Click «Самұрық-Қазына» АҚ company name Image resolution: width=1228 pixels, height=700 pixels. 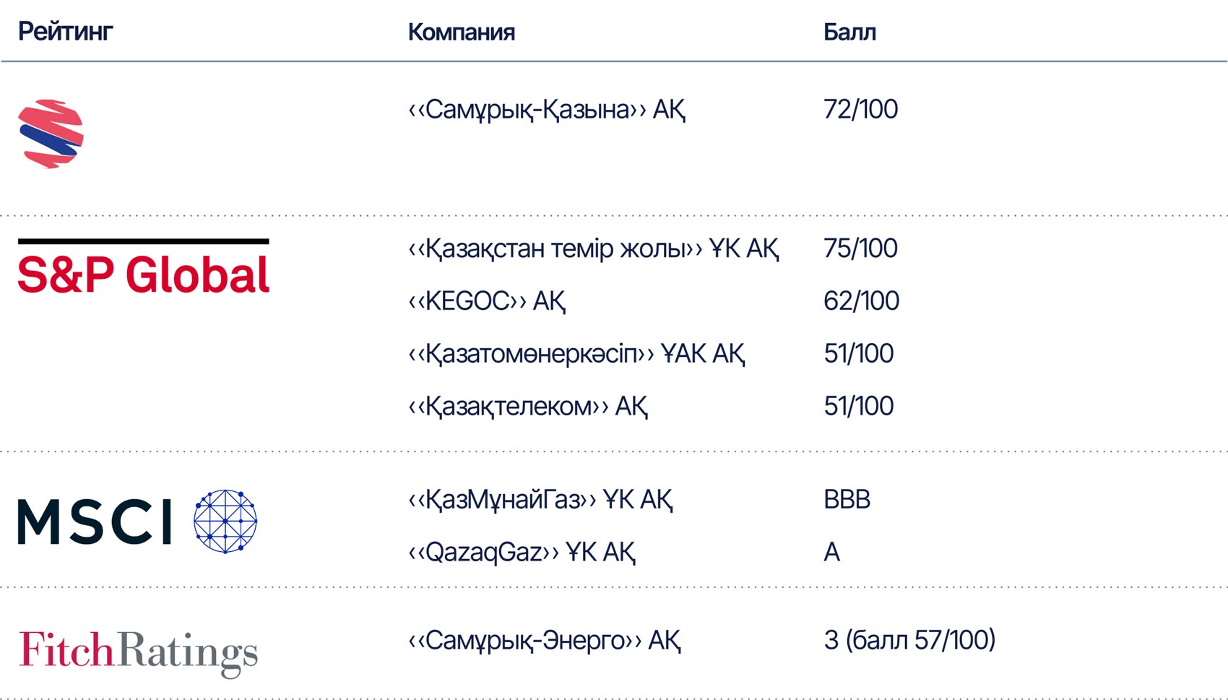point(547,110)
